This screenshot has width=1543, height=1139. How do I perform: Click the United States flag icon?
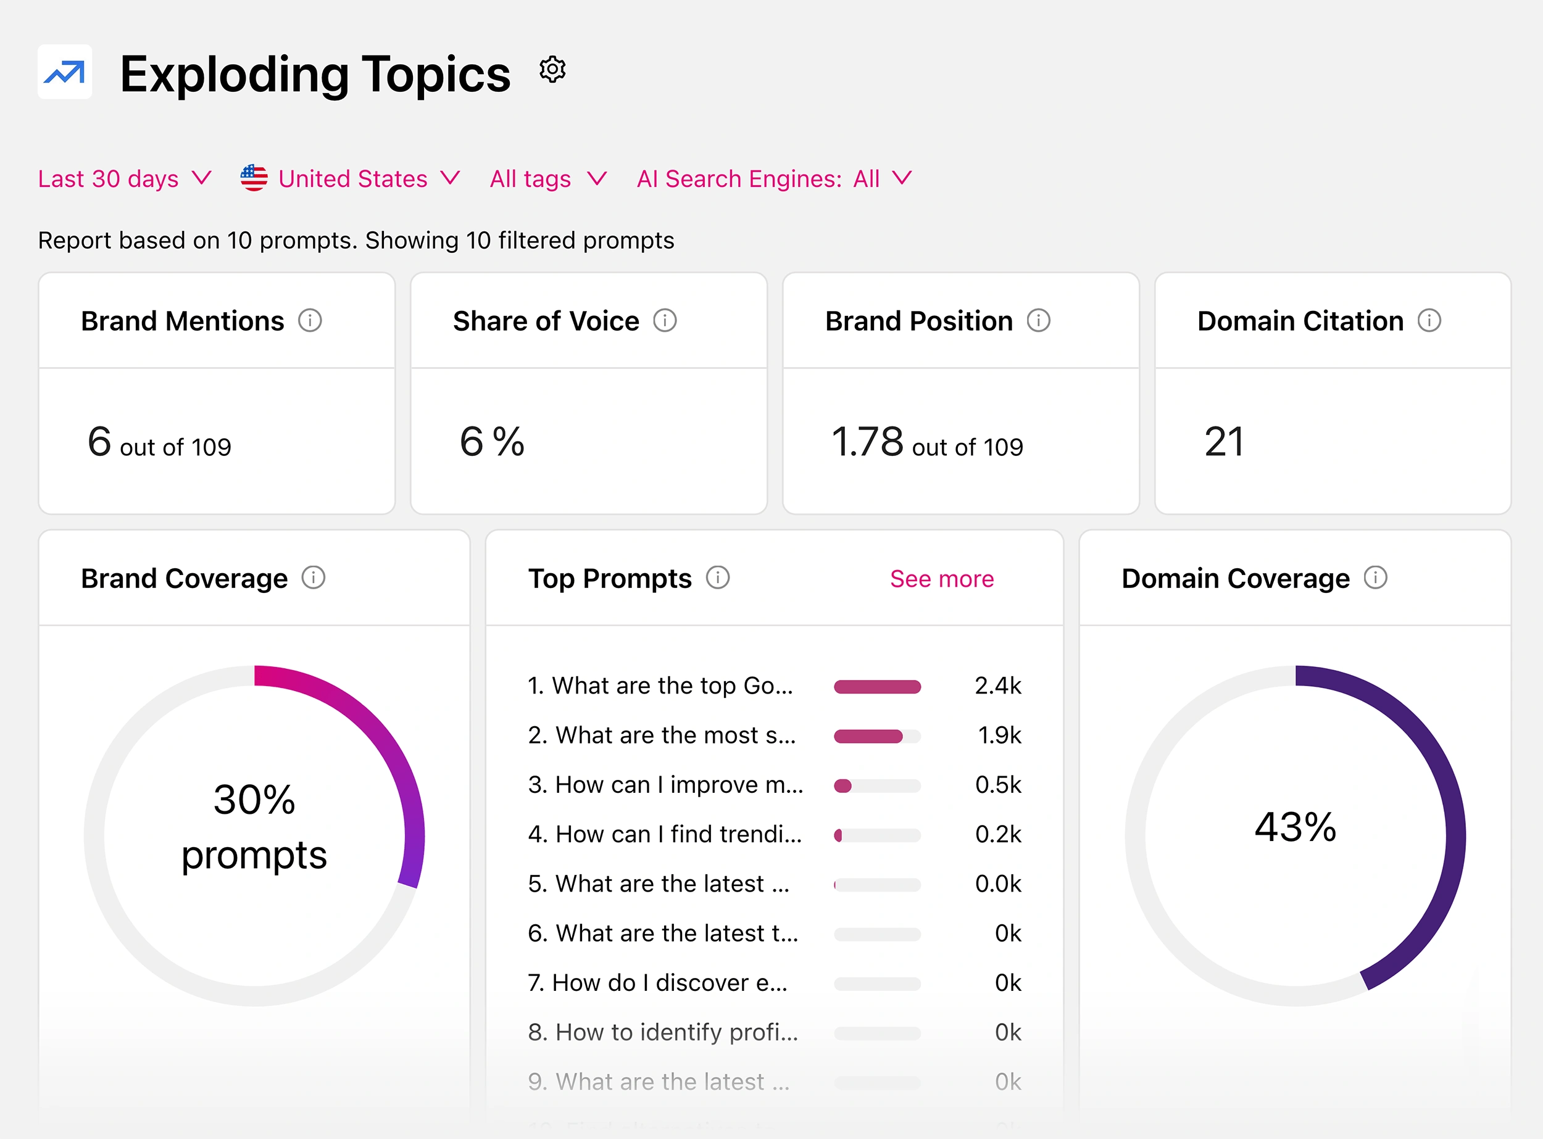[x=254, y=178]
